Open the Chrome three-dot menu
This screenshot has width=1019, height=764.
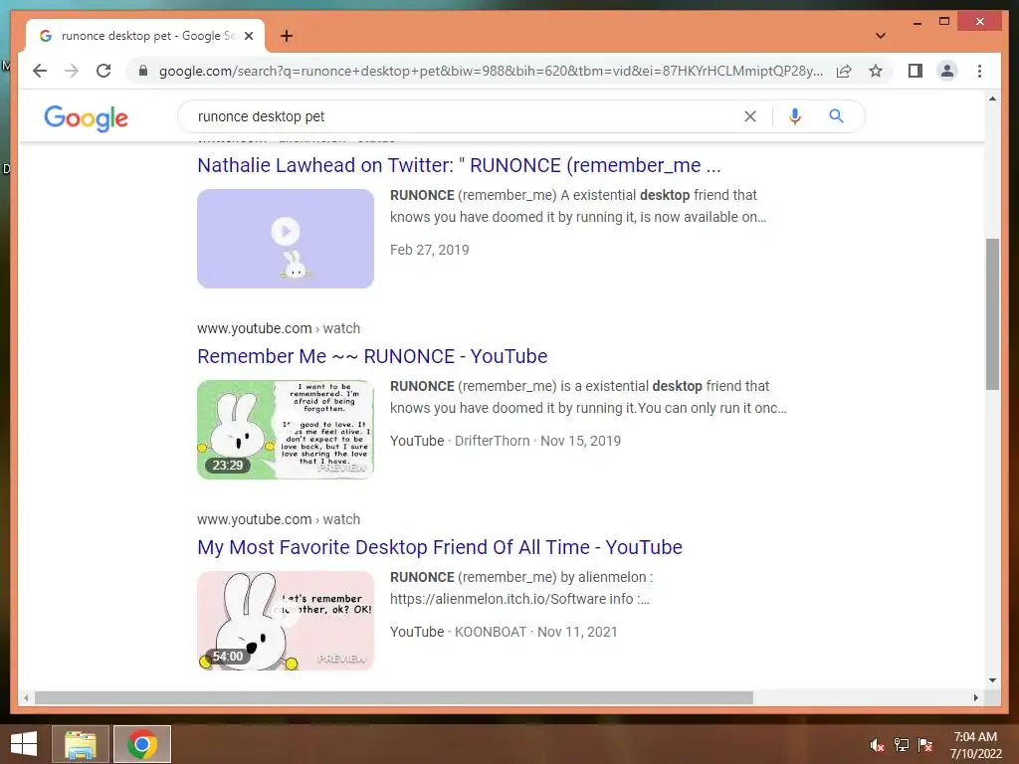[979, 71]
